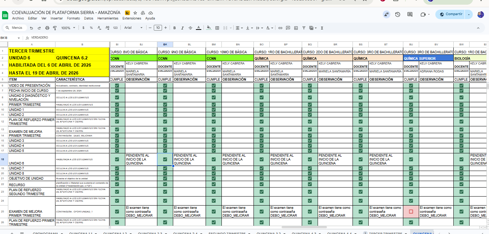Click the Compartir share button

click(450, 14)
